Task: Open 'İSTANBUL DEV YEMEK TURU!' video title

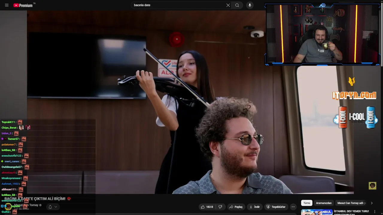Action: click(x=351, y=211)
